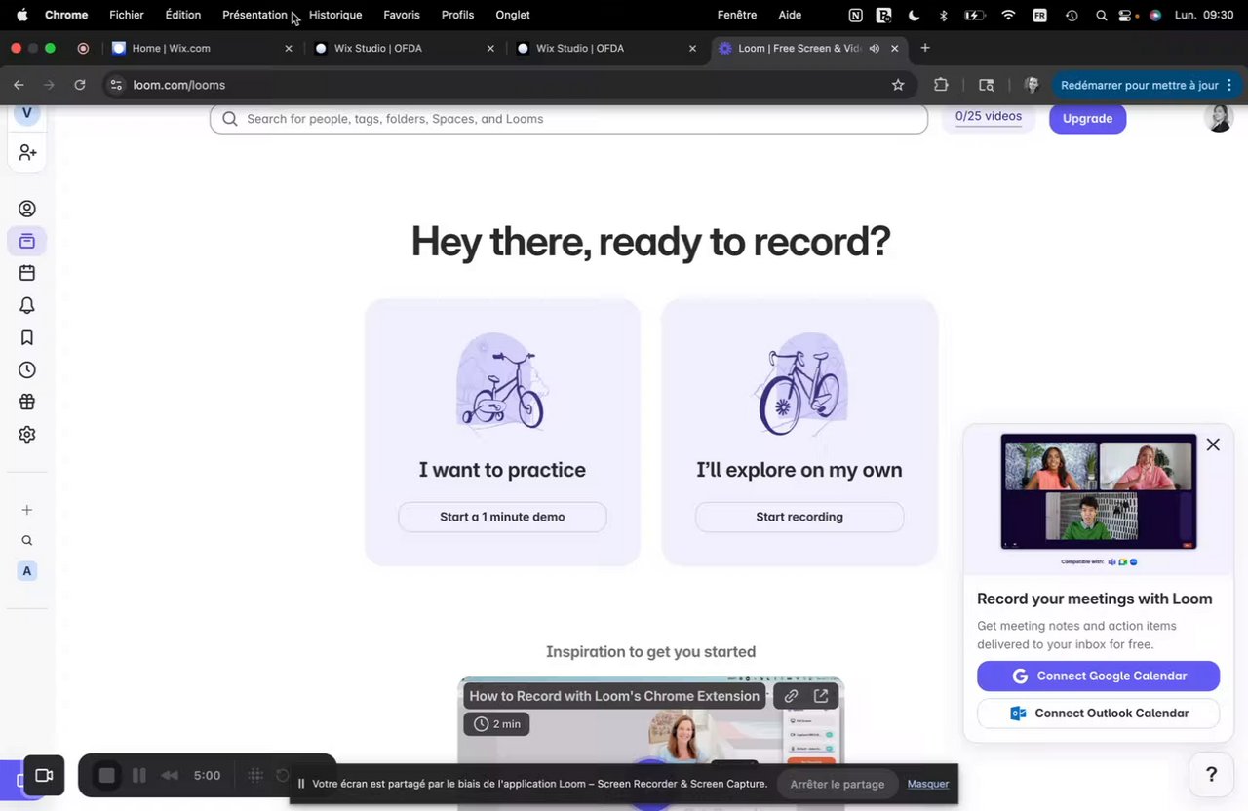Open the Chrome Extensions puzzle icon
The image size is (1248, 811).
coord(941,85)
